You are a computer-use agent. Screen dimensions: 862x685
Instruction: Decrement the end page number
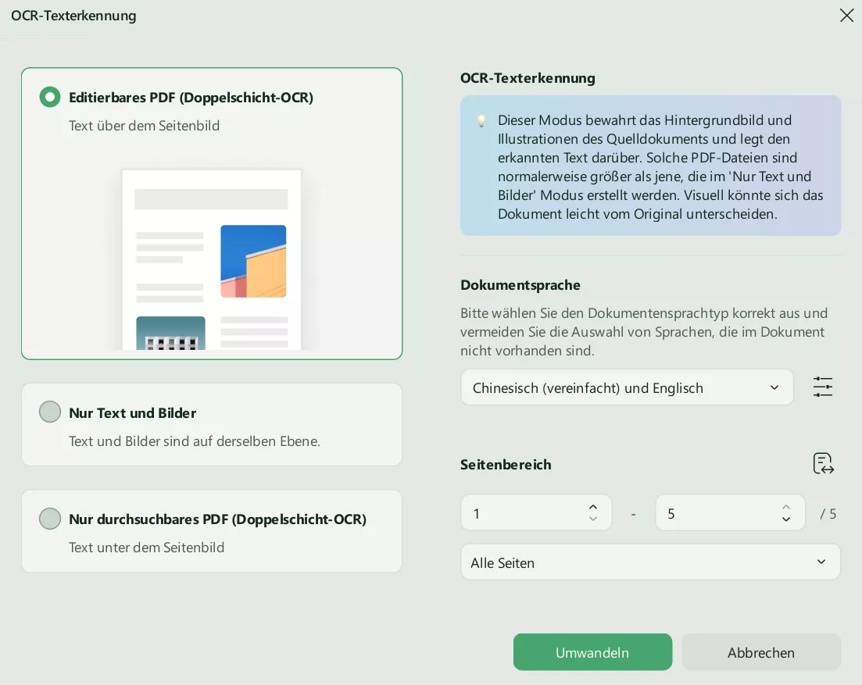pos(786,518)
